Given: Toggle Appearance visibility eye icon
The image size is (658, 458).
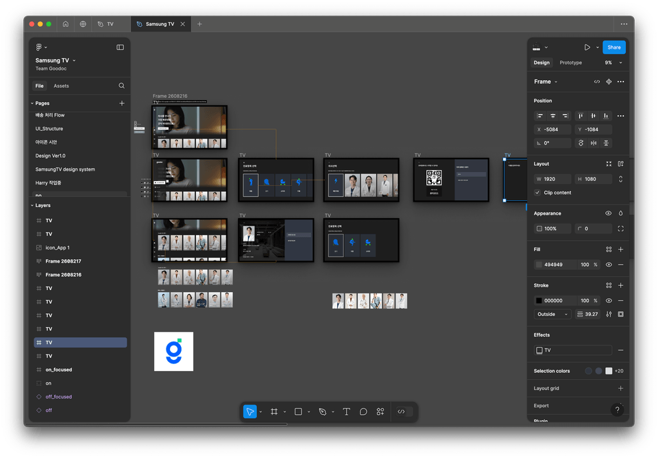Looking at the screenshot, I should pyautogui.click(x=608, y=213).
